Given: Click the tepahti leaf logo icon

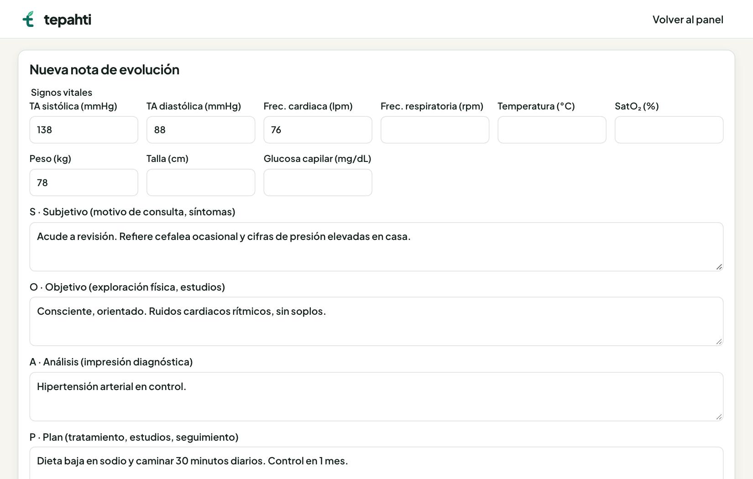Looking at the screenshot, I should coord(28,19).
